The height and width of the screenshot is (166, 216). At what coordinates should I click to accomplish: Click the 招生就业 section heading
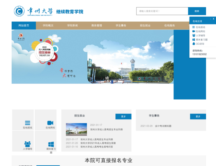80,116
